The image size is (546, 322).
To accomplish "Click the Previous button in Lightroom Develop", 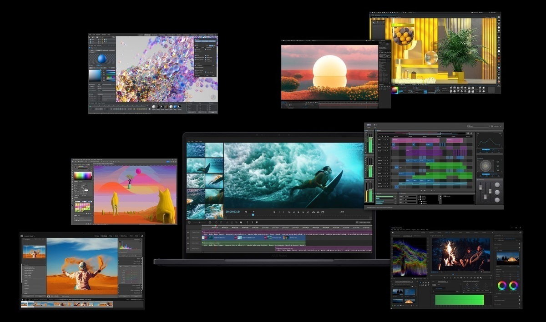I will (x=124, y=297).
